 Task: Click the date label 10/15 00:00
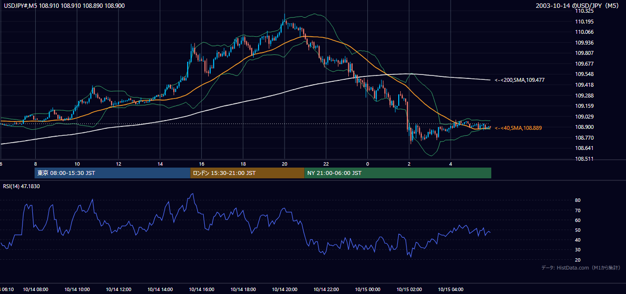[x=367, y=290]
